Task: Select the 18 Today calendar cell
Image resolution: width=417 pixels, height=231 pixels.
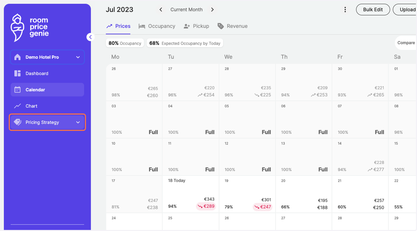Action: click(x=191, y=194)
